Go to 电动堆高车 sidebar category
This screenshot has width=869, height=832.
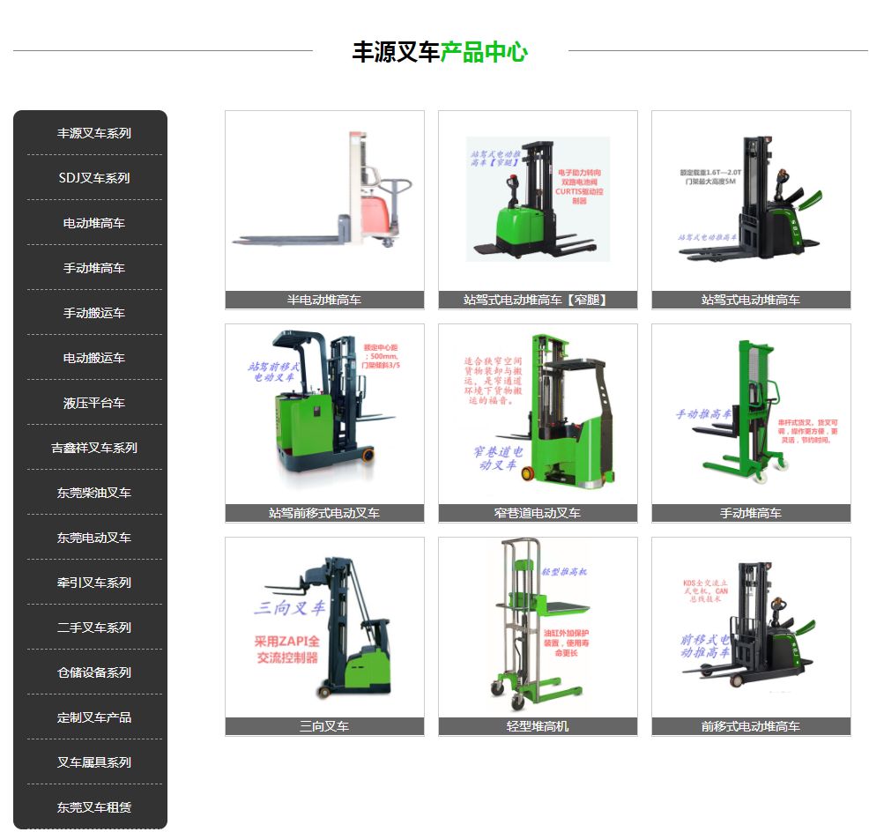(x=94, y=223)
